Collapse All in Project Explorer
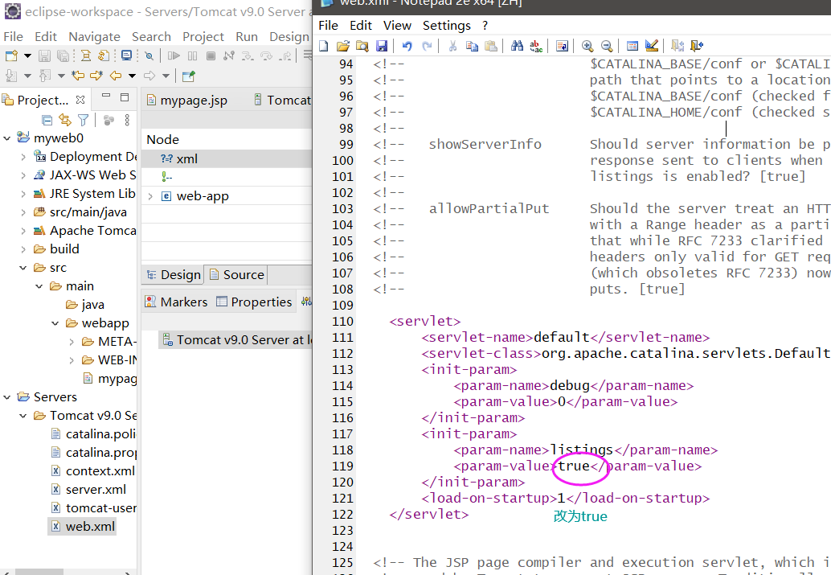This screenshot has width=831, height=575. tap(47, 121)
